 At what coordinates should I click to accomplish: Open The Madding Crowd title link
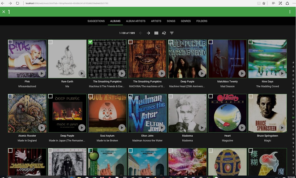coord(267,86)
